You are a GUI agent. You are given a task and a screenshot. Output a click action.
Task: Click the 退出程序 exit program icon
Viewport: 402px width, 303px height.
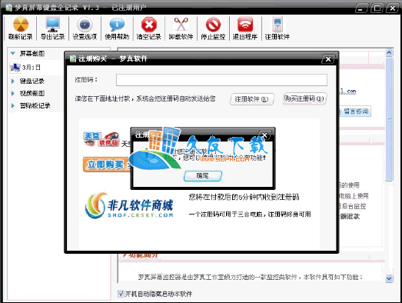(x=245, y=28)
